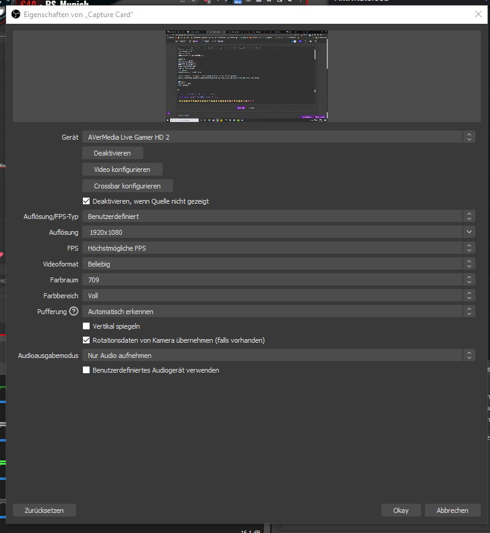
Task: Click the Pufferung help question mark icon
Action: coord(74,312)
